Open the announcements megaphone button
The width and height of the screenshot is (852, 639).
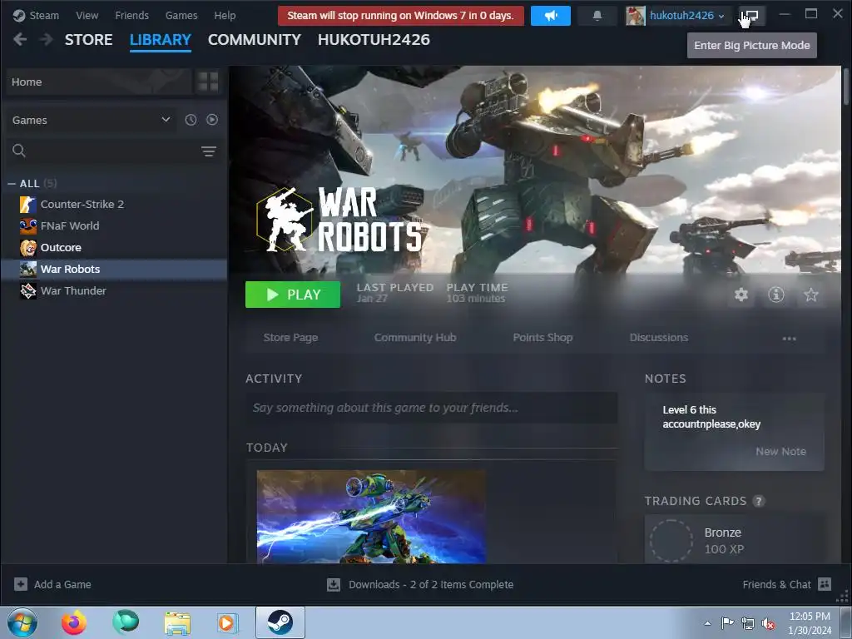pos(551,15)
